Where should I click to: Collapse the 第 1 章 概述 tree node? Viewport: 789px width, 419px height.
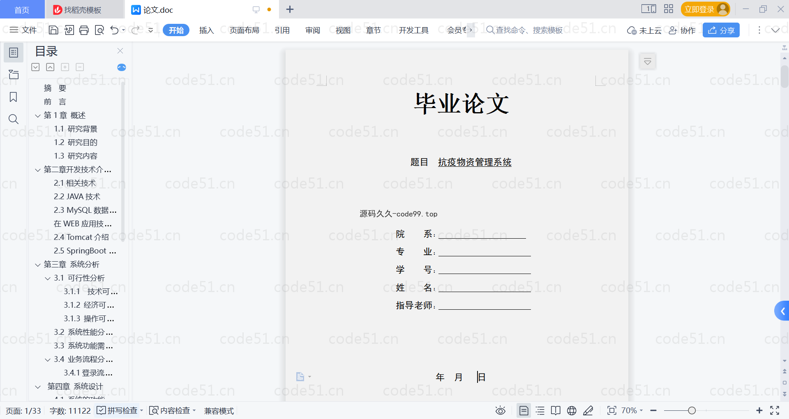38,116
